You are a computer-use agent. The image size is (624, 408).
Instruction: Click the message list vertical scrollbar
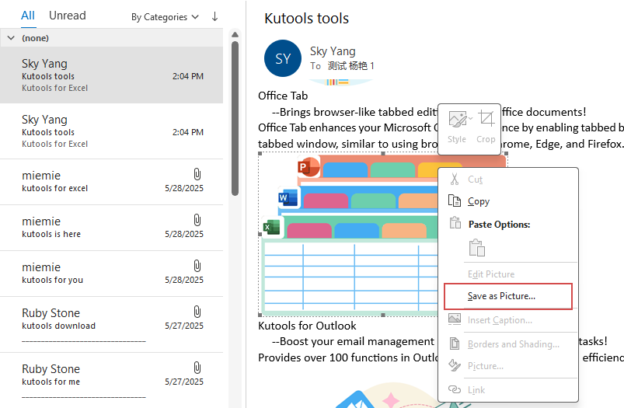[235, 117]
